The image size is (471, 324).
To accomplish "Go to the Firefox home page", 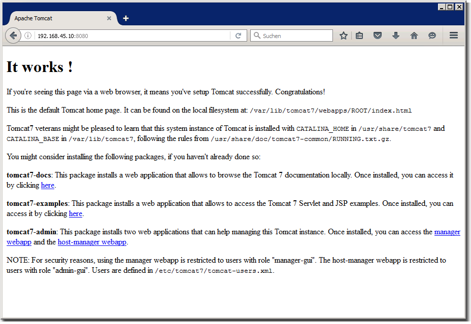I will pos(414,35).
